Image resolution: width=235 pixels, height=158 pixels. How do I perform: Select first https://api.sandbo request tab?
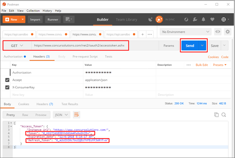pyautogui.click(x=19, y=34)
